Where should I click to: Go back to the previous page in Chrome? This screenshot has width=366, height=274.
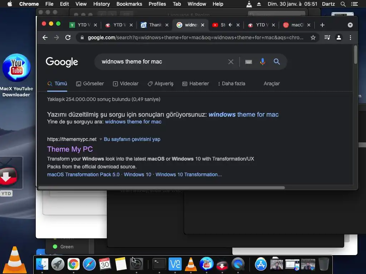45,37
